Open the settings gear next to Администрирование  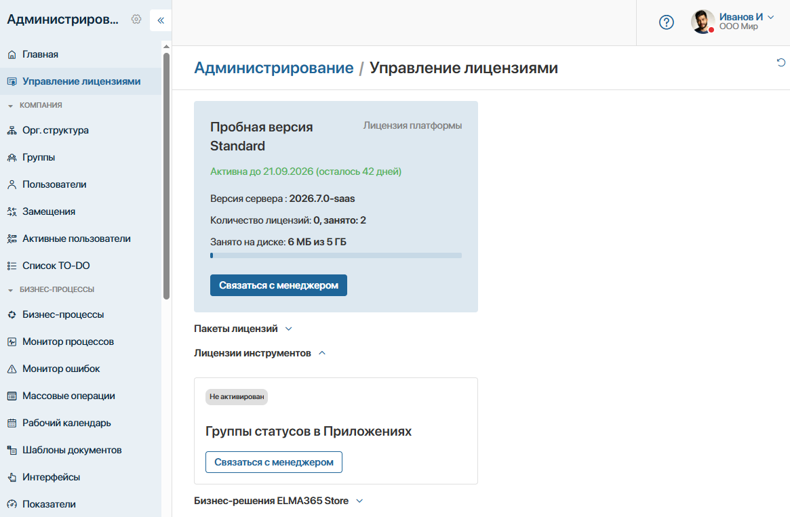[136, 19]
